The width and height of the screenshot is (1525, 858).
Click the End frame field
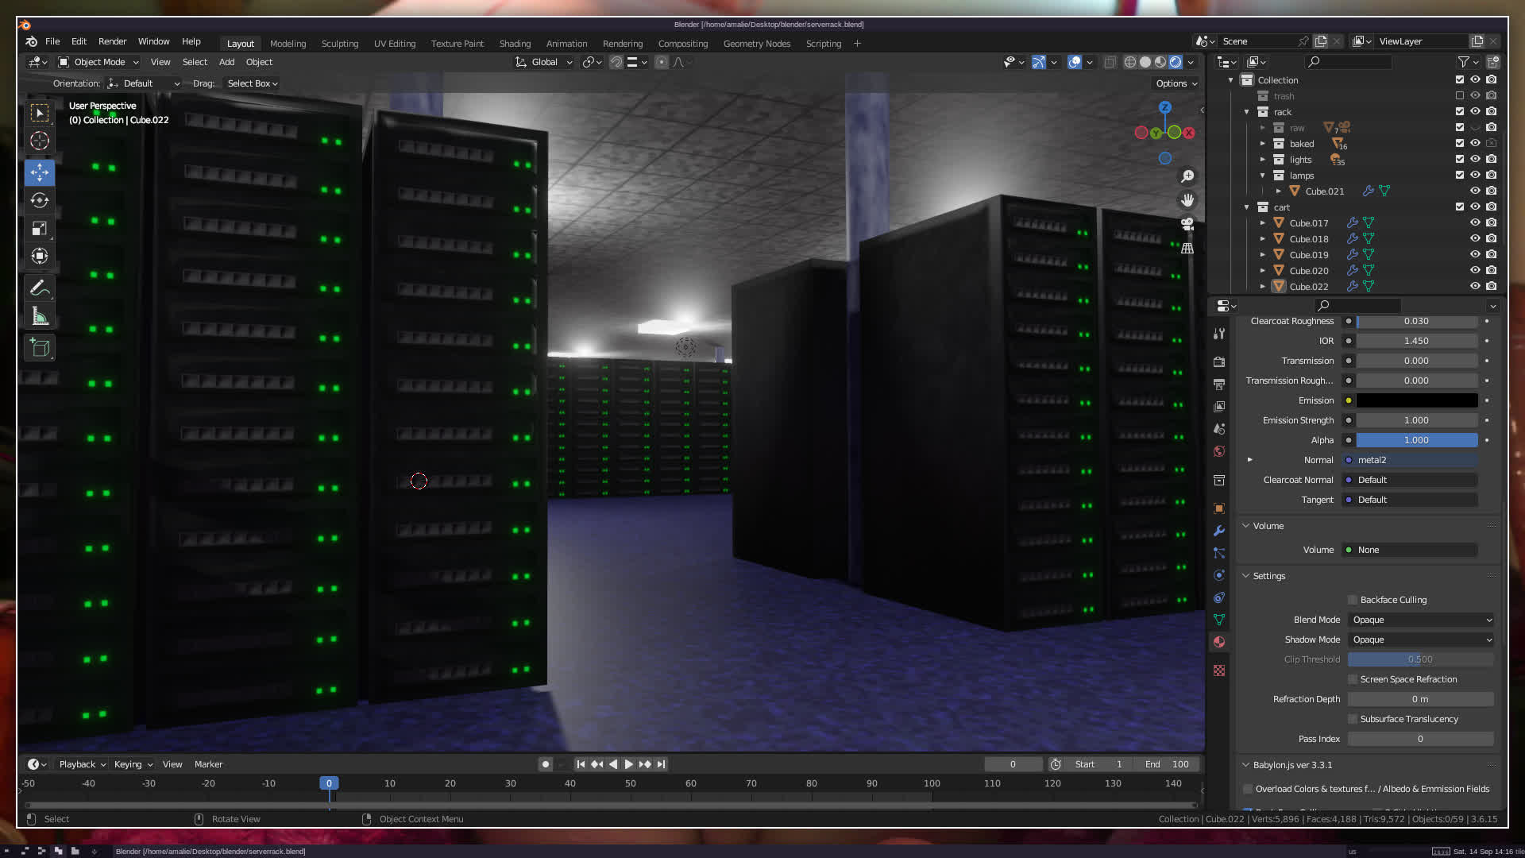click(1167, 764)
